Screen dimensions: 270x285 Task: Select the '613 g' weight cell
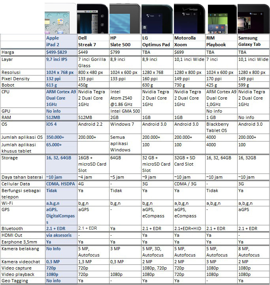[x=61, y=85]
